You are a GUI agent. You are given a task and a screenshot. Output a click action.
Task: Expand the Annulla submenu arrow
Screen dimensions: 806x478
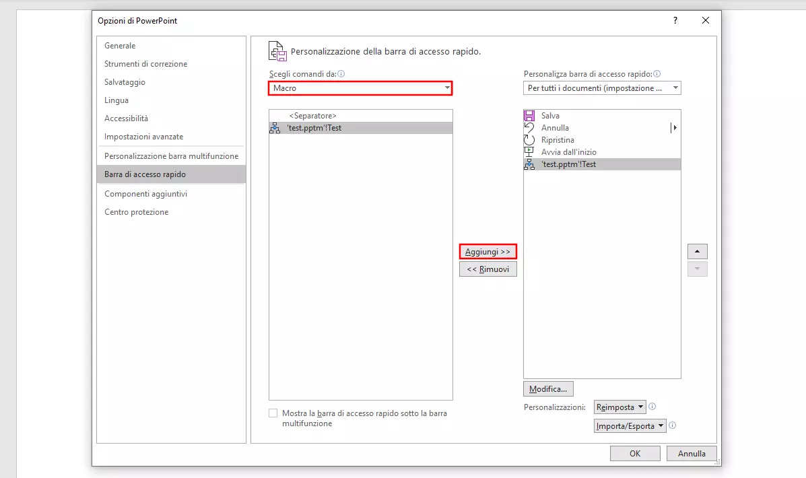pyautogui.click(x=675, y=127)
